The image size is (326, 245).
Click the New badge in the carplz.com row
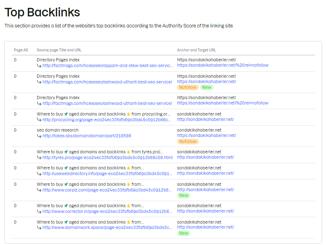coord(184,195)
